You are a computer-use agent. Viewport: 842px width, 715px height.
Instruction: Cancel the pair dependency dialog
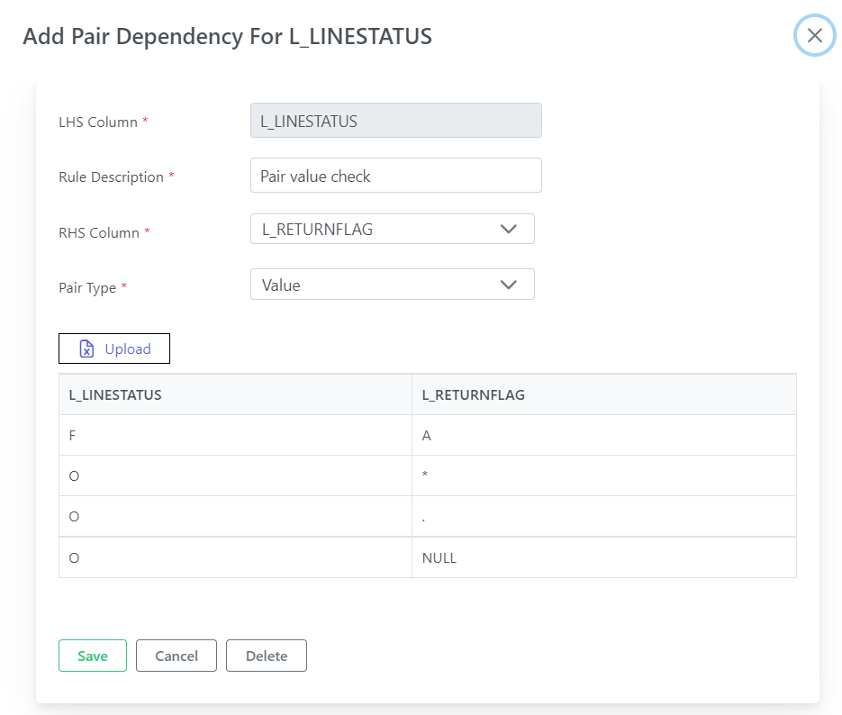point(177,656)
